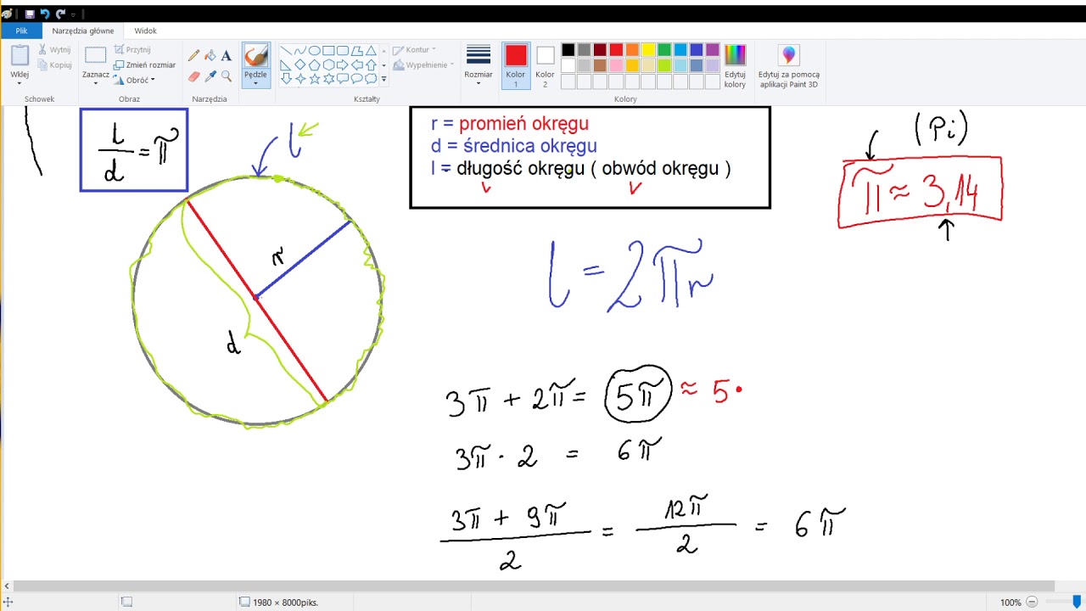Click the Wklej paste clipboard icon

[x=20, y=56]
